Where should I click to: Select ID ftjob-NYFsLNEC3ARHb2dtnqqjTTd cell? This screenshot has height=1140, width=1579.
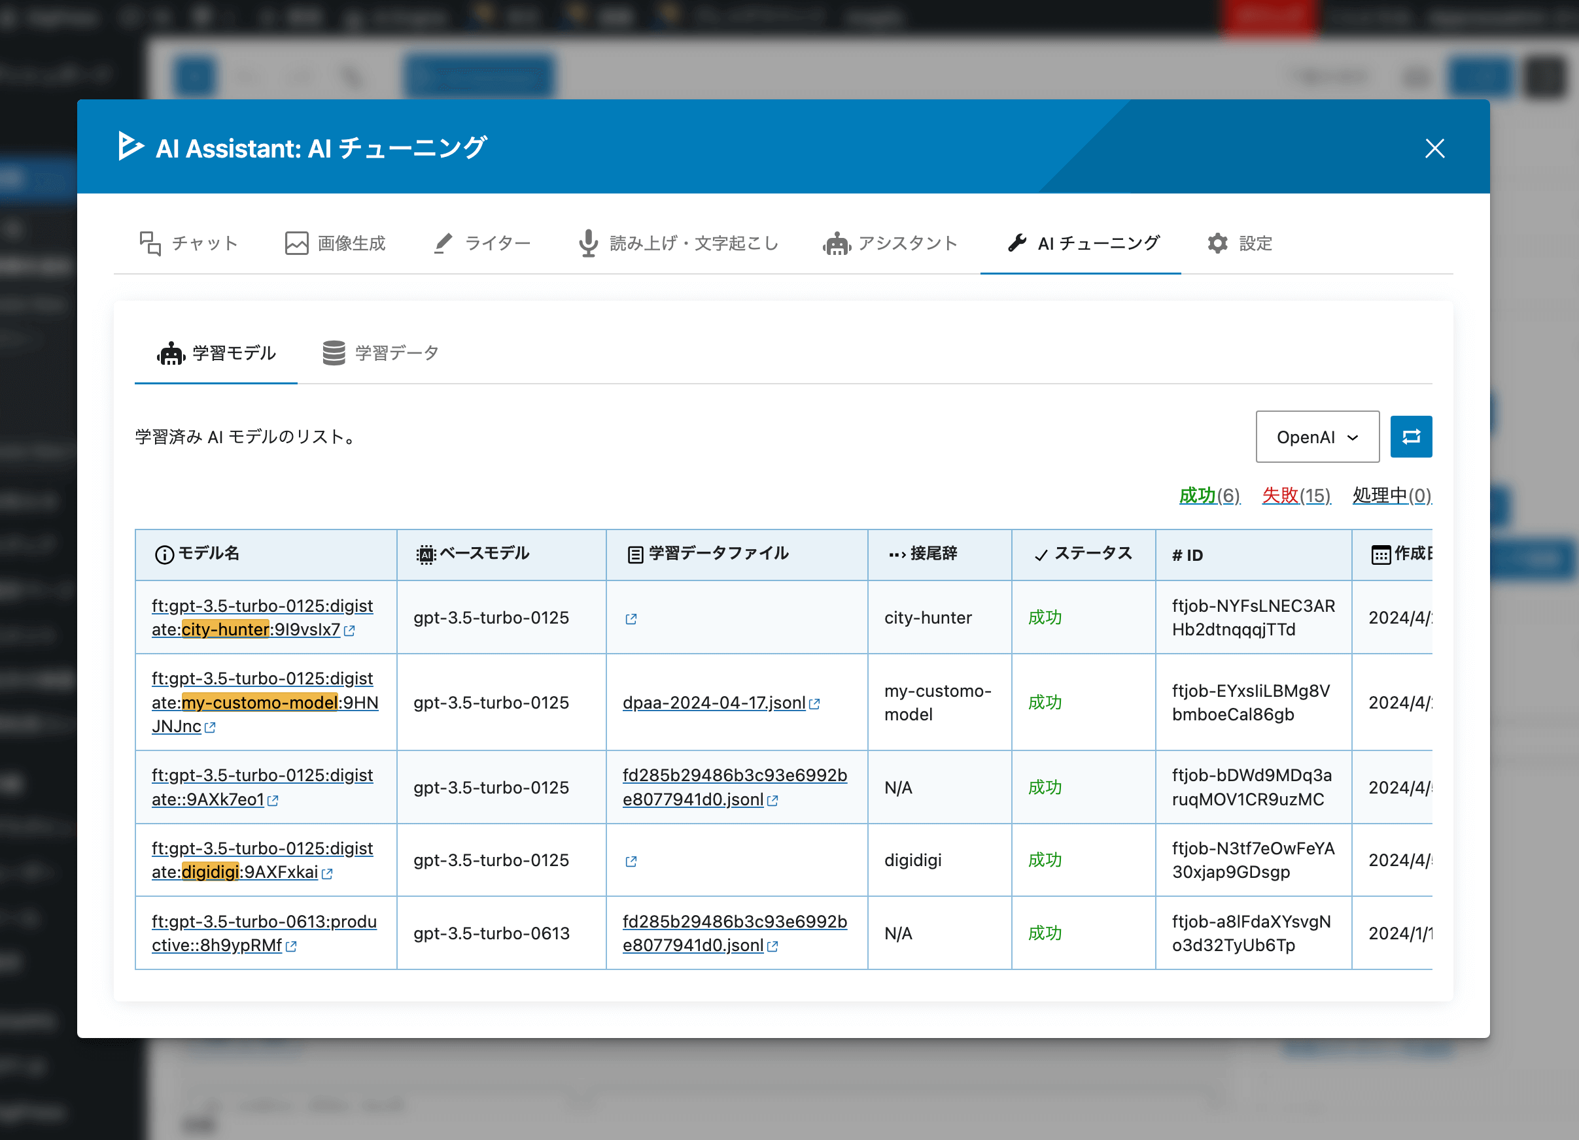pos(1253,618)
